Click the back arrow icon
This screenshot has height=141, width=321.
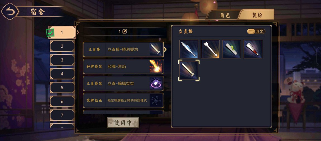pos(10,11)
